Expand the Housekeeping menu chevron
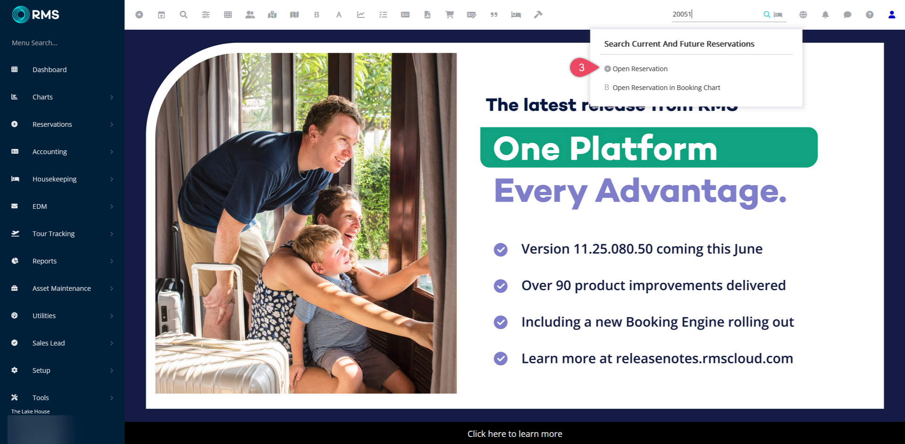Screen dimensions: 905x444 [112, 179]
